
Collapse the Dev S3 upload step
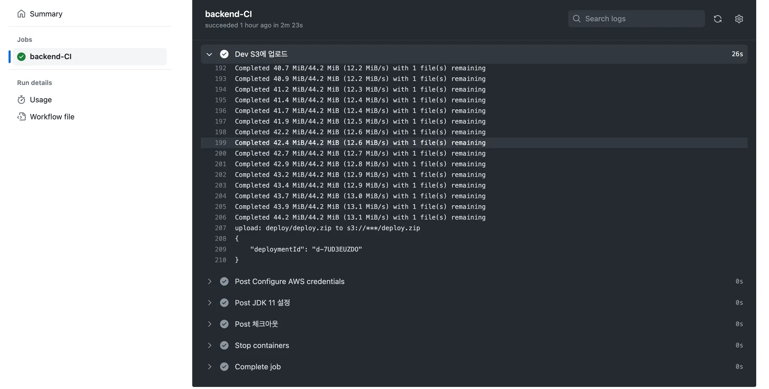210,54
